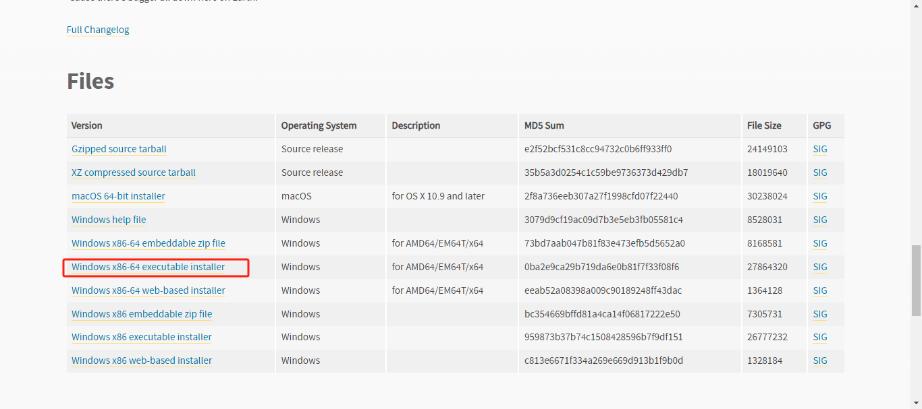Open SIG for Gzipped source tarball
Screen dimensions: 922x409
(x=820, y=149)
